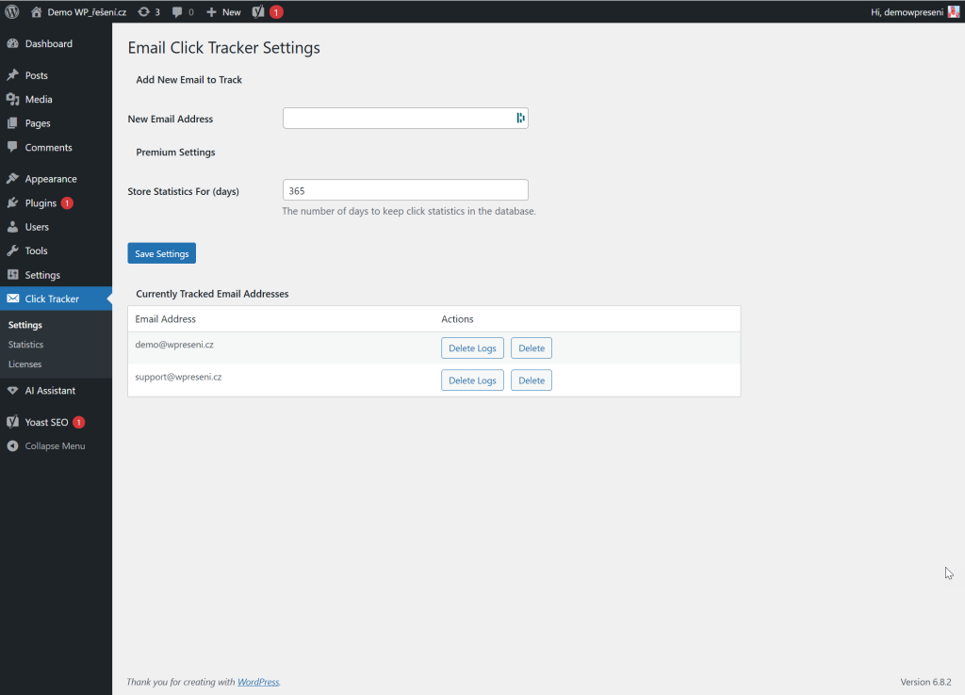Screen dimensions: 965x695
Task: Click the Tools wrench icon
Action: [14, 251]
